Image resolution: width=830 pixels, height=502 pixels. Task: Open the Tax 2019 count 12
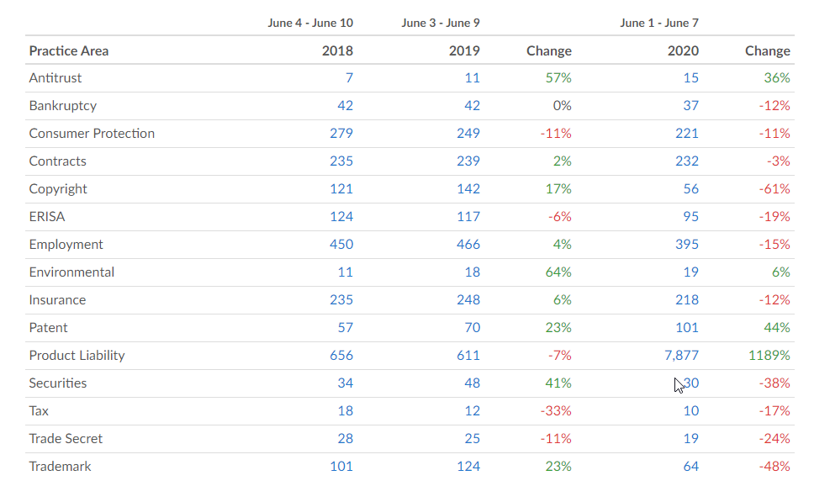pos(472,411)
